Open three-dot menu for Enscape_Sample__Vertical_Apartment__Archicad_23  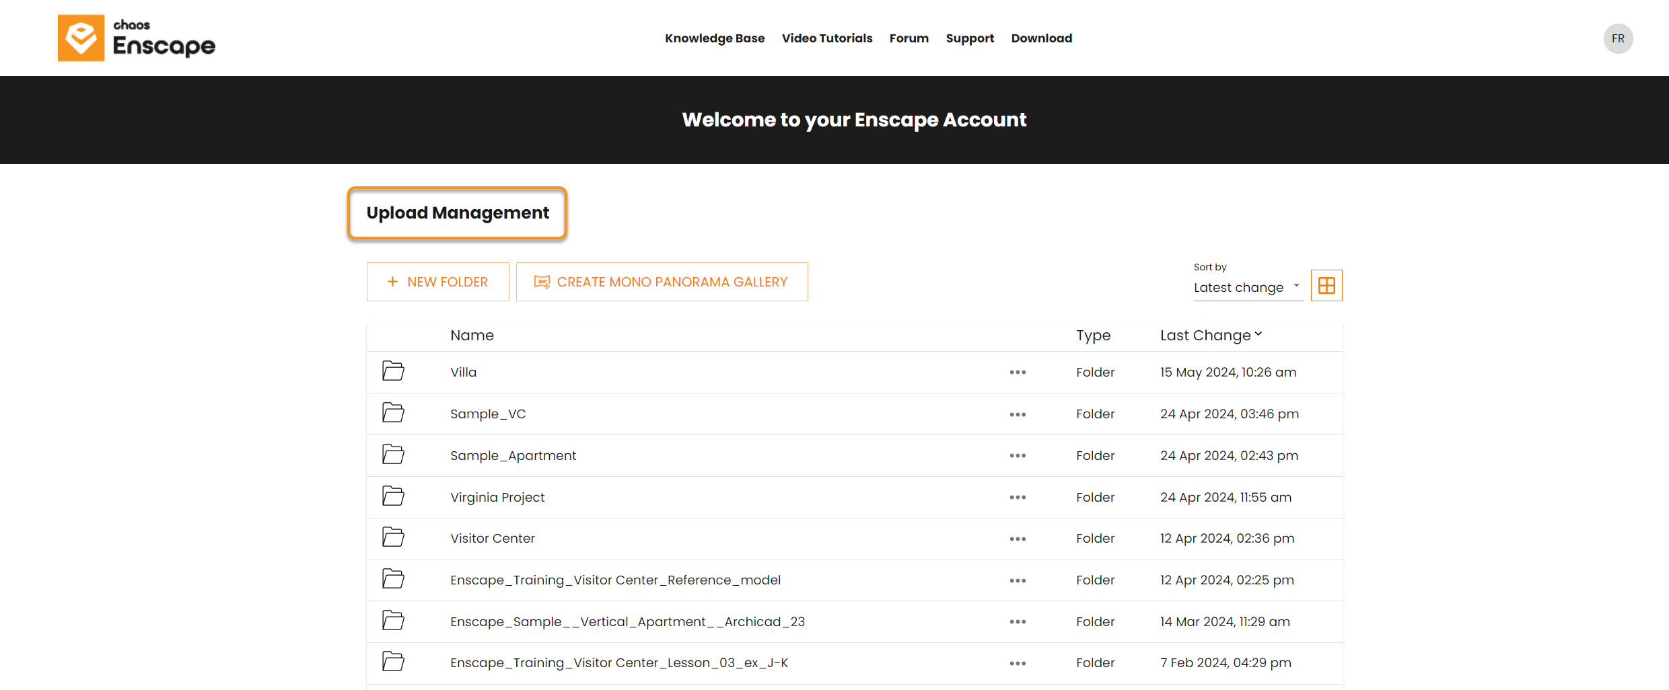[x=1018, y=622]
